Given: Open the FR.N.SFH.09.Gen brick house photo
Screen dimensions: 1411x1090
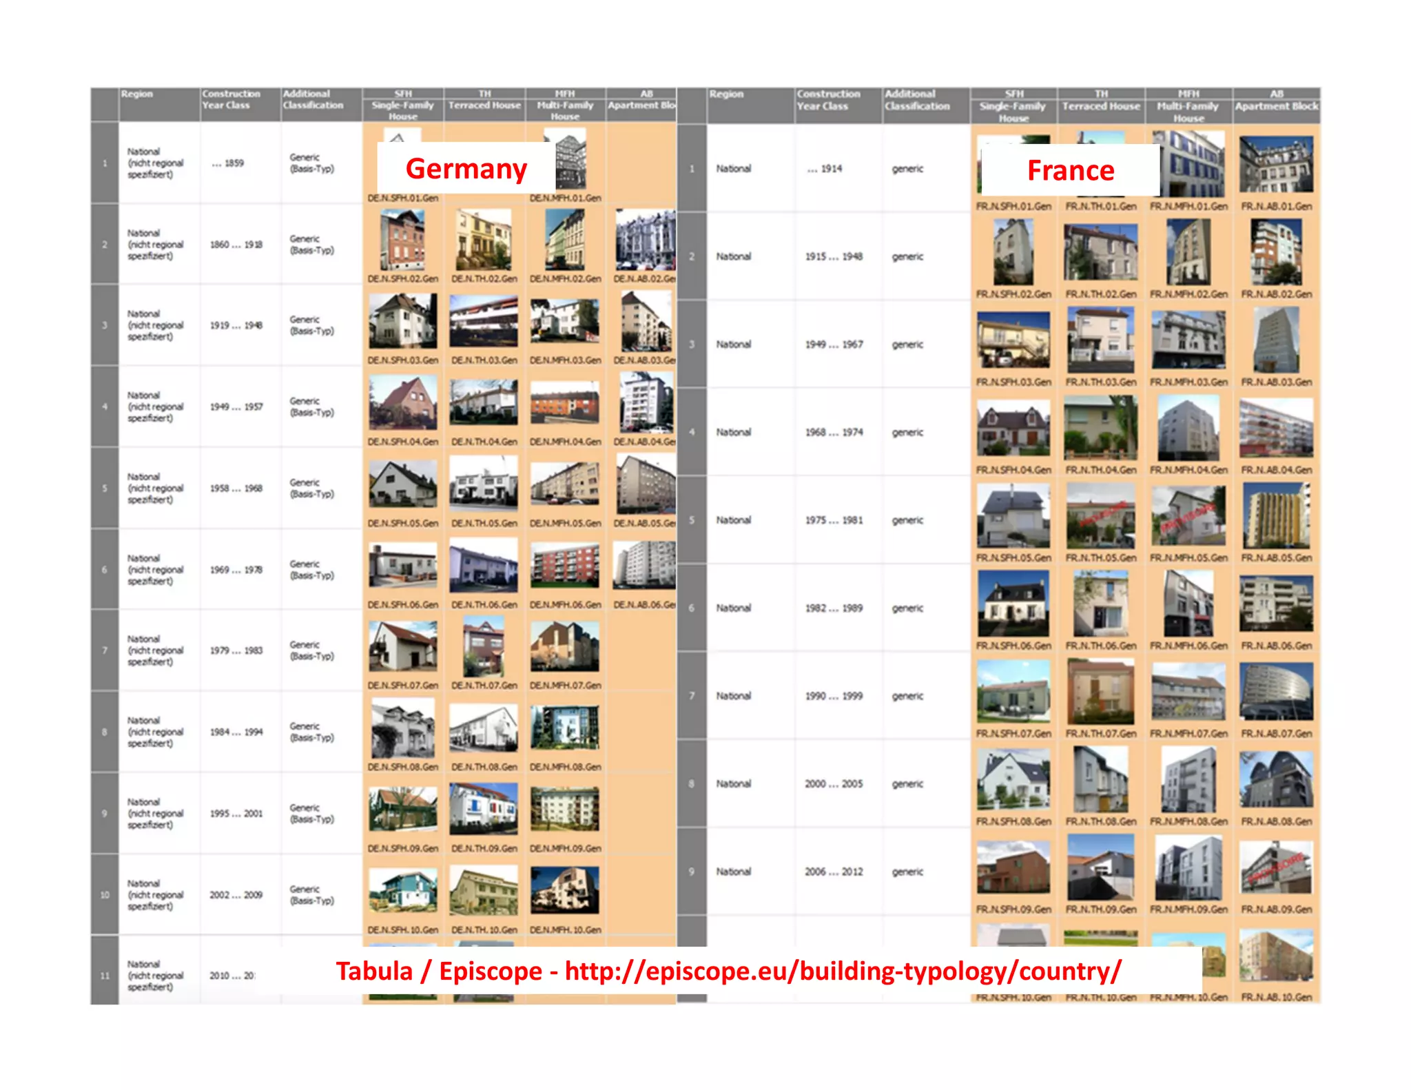Looking at the screenshot, I should coord(1013,867).
